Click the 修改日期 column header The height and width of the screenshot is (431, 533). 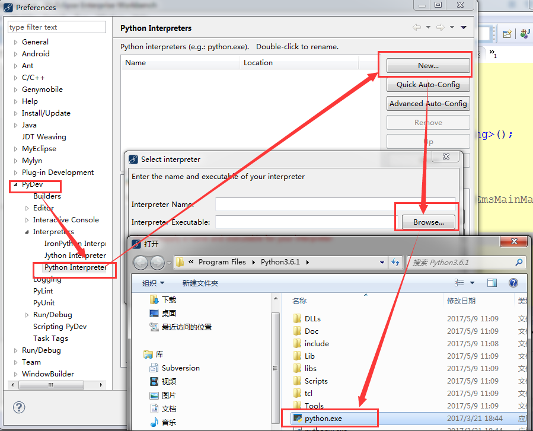coord(461,301)
